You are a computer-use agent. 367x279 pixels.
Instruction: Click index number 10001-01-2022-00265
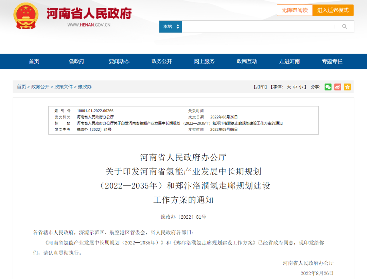pos(95,111)
